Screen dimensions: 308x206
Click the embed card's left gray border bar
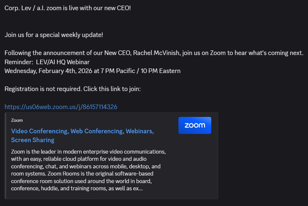6,156
